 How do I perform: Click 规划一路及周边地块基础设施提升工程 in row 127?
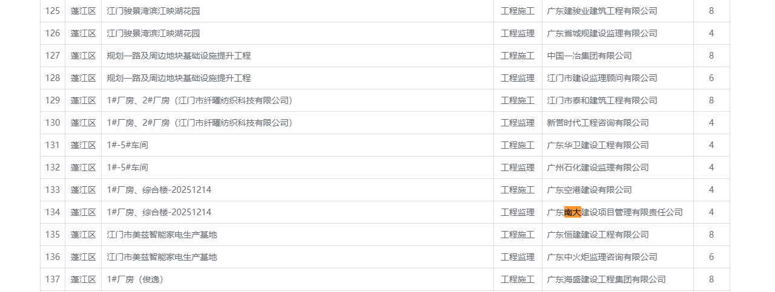pyautogui.click(x=179, y=56)
